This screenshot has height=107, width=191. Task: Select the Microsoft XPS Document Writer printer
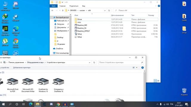point(28,85)
